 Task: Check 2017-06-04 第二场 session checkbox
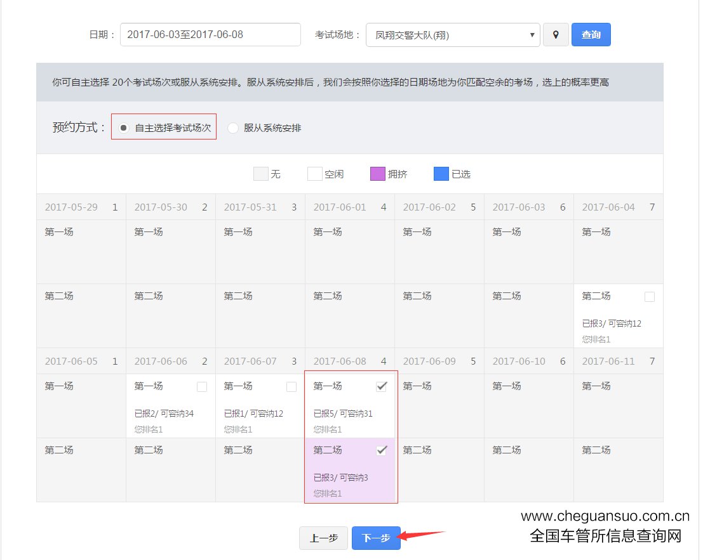pyautogui.click(x=649, y=297)
